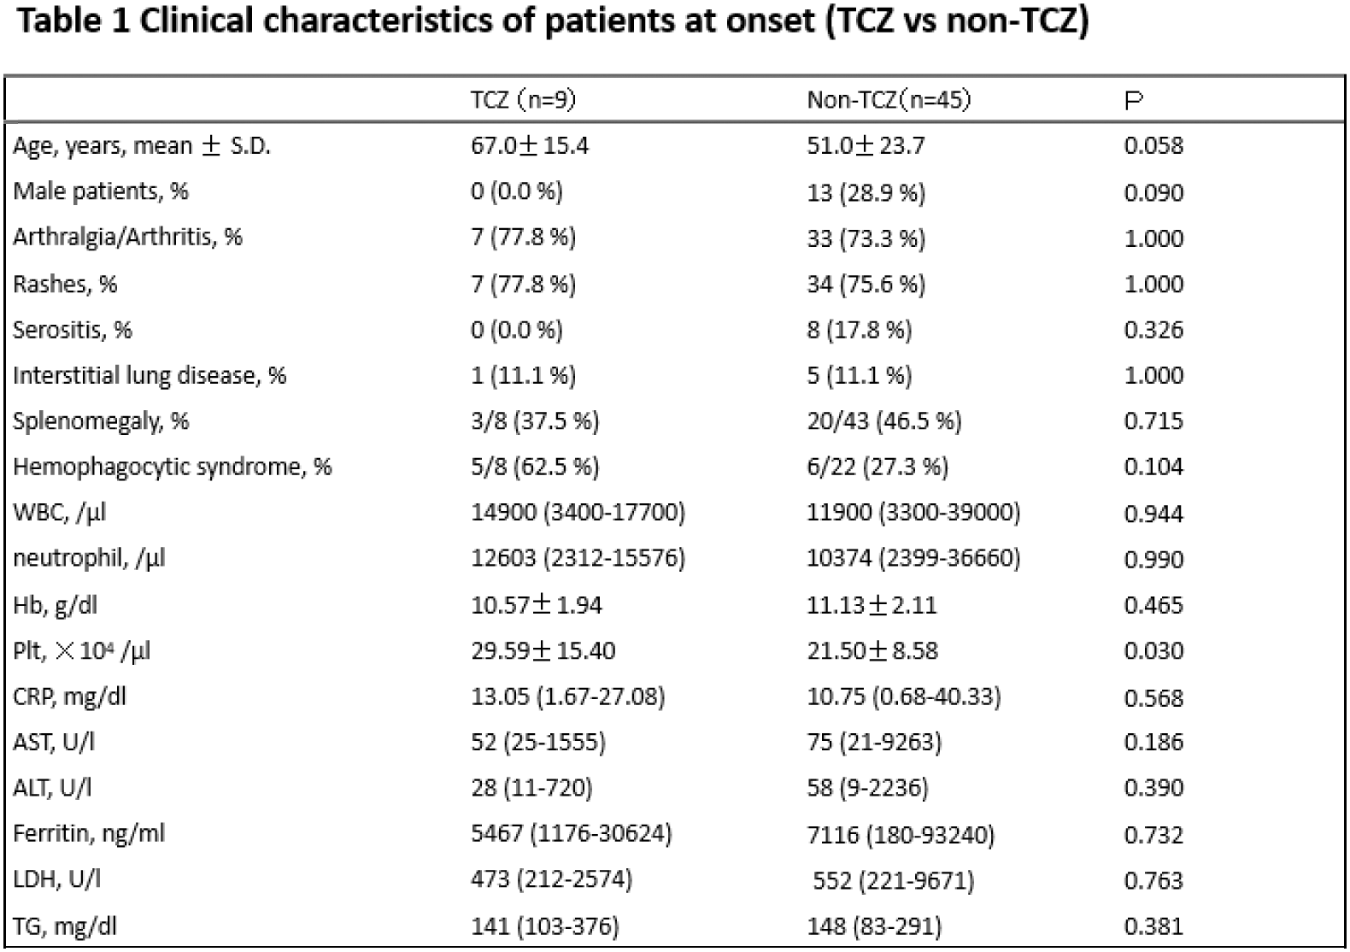Click the CRP, mg/dl row label
Screen dimensions: 1350x952
pos(70,696)
